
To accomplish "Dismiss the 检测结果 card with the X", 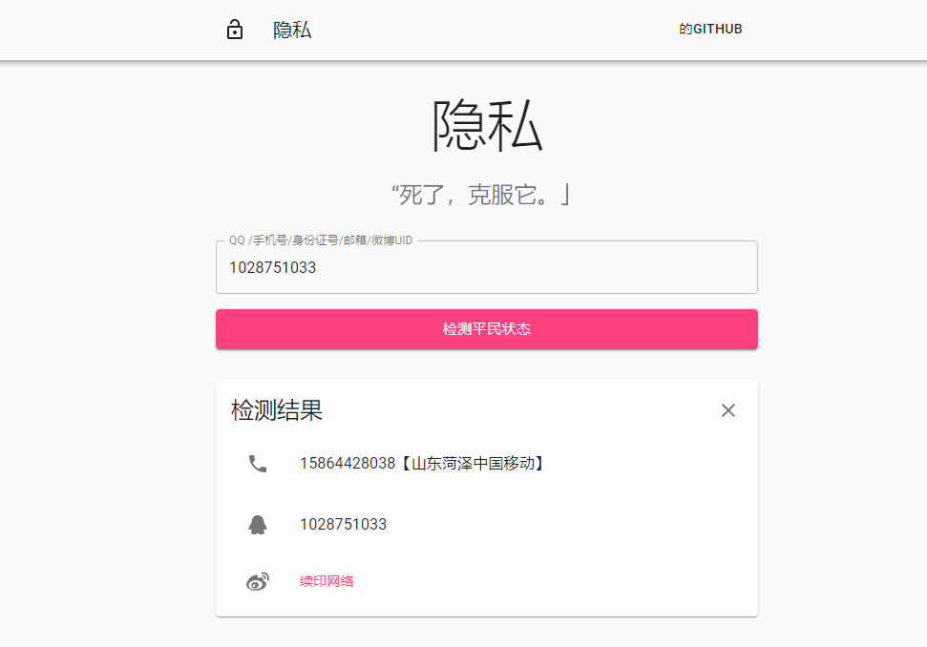I will (x=728, y=410).
